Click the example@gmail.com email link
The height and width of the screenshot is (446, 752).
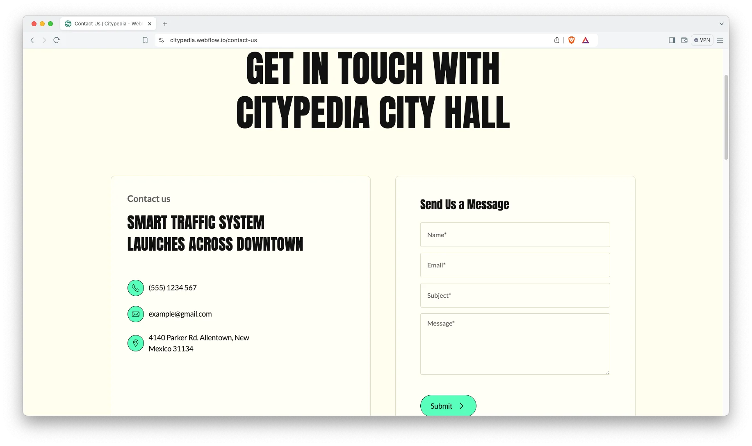click(x=180, y=314)
